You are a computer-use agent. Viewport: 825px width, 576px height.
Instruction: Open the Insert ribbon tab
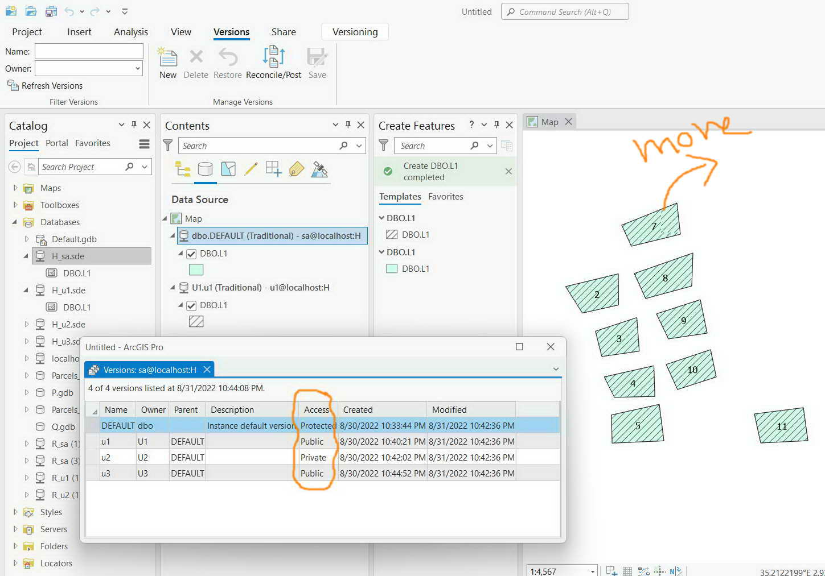tap(79, 32)
